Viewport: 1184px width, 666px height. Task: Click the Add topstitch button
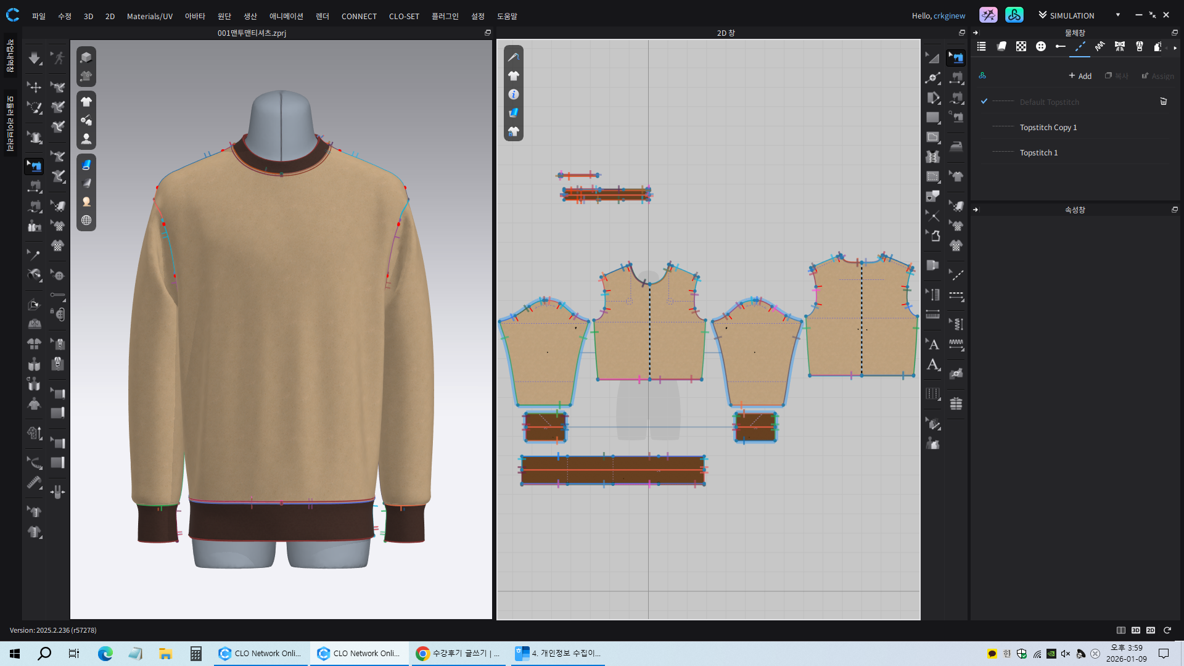1080,76
